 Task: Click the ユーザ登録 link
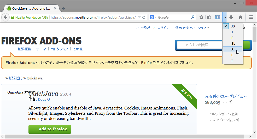(x=142, y=28)
